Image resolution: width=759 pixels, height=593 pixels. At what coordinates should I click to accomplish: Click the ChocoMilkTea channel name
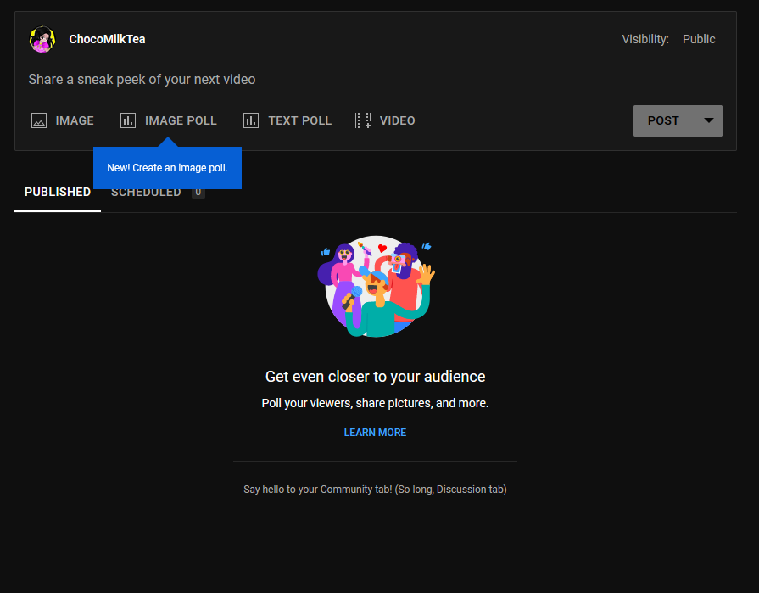tap(107, 39)
